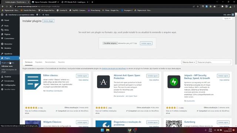Click the Jetpack plugin icon
The width and height of the screenshot is (237, 133).
click(x=174, y=82)
